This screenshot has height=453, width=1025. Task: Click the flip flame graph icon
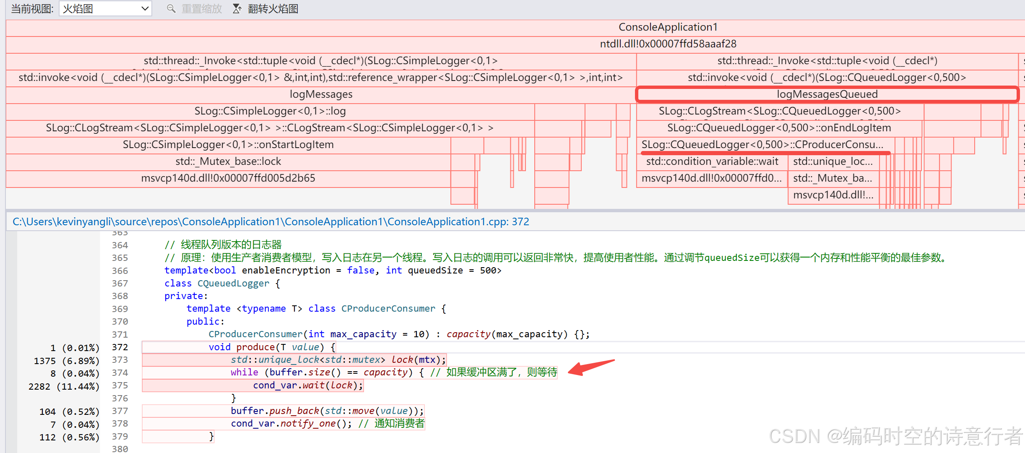pyautogui.click(x=237, y=8)
